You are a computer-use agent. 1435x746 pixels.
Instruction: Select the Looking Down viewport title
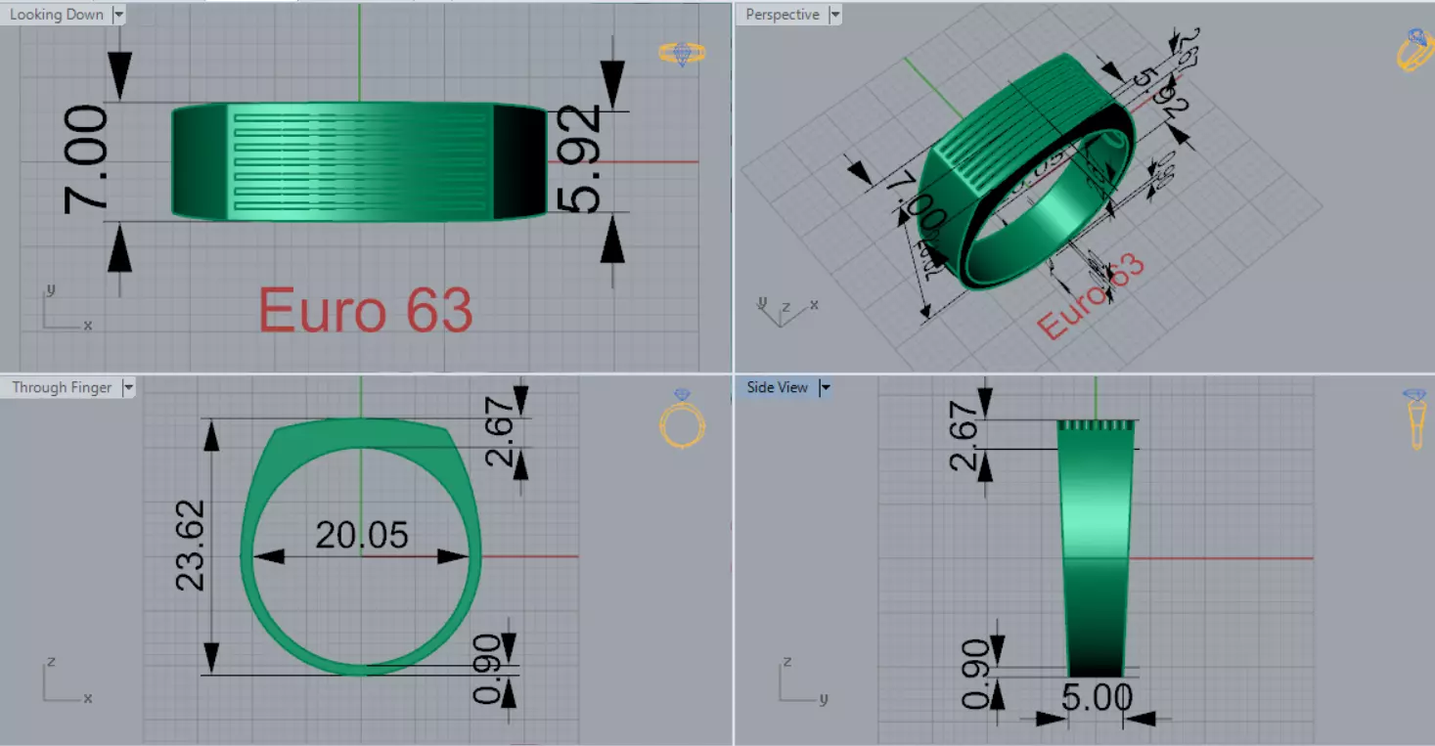pyautogui.click(x=57, y=15)
